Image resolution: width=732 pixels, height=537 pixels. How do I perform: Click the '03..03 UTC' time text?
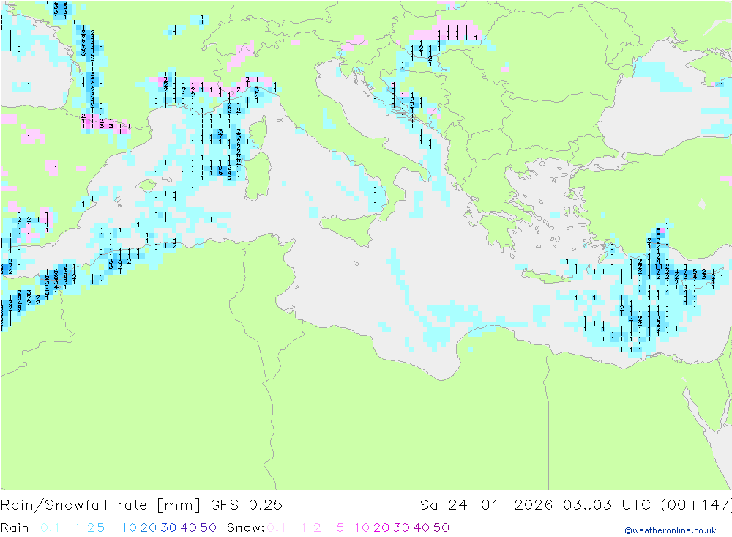tap(606, 505)
